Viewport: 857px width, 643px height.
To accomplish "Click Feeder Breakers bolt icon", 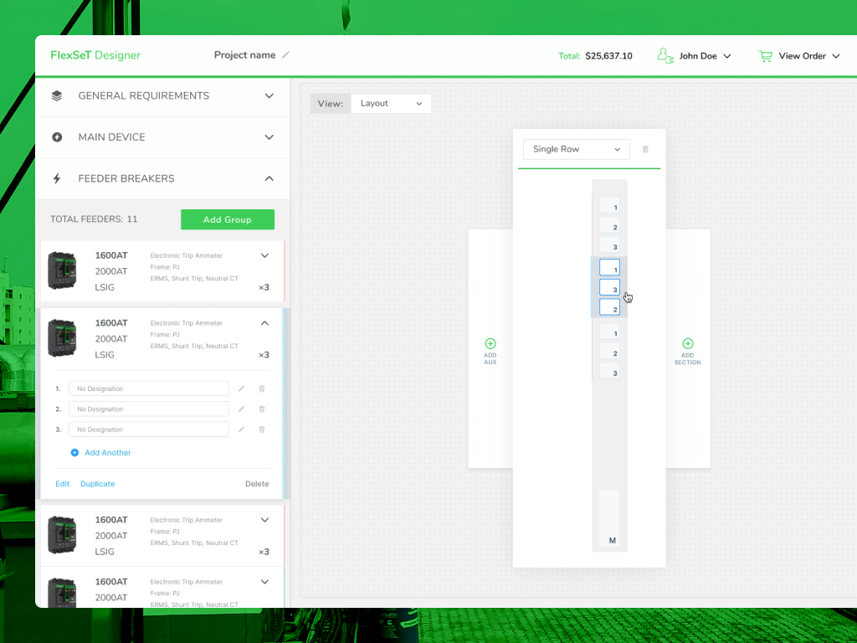I will (57, 179).
